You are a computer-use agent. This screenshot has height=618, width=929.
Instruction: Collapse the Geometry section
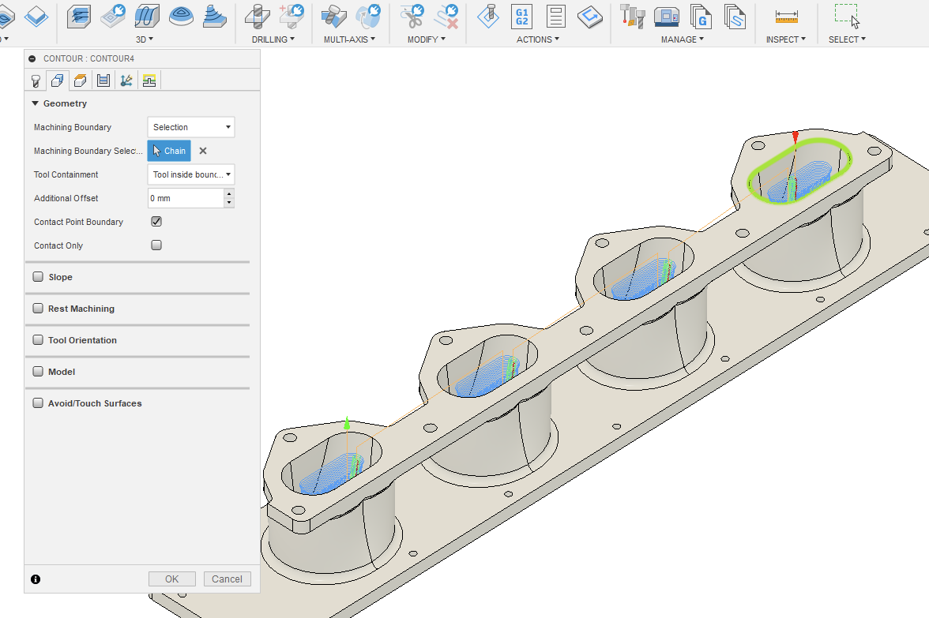[x=35, y=103]
